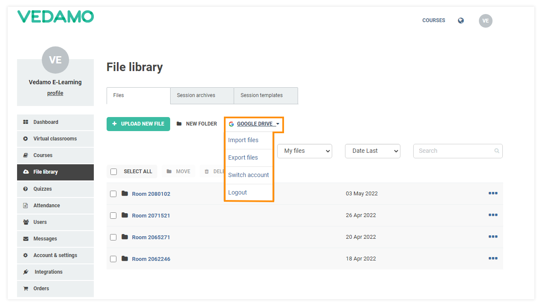Click the Dashboard grid icon
Screen dimensions: 542x306
(x=26, y=122)
